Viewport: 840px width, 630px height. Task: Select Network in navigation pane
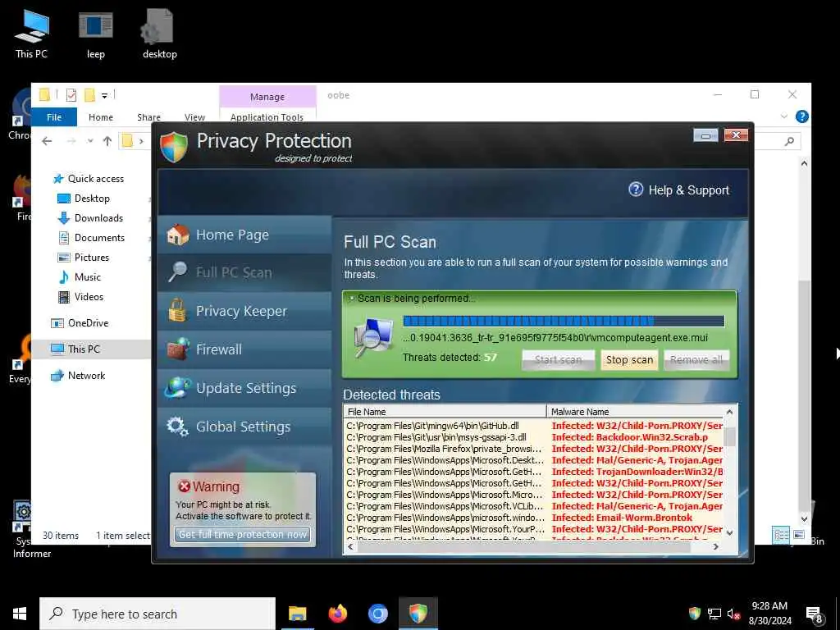pos(86,376)
